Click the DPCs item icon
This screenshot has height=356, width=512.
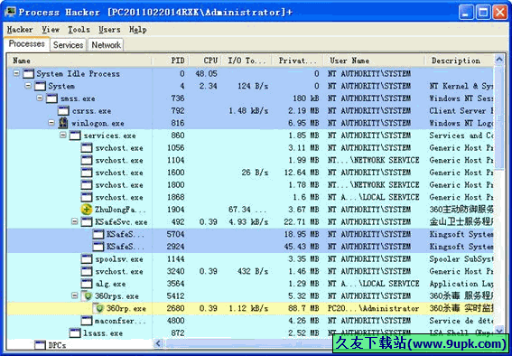[40, 345]
